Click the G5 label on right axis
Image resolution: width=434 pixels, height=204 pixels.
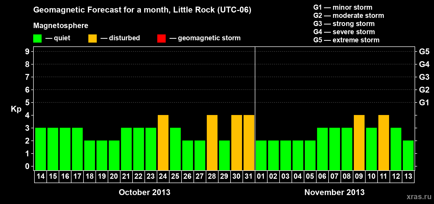click(x=424, y=52)
